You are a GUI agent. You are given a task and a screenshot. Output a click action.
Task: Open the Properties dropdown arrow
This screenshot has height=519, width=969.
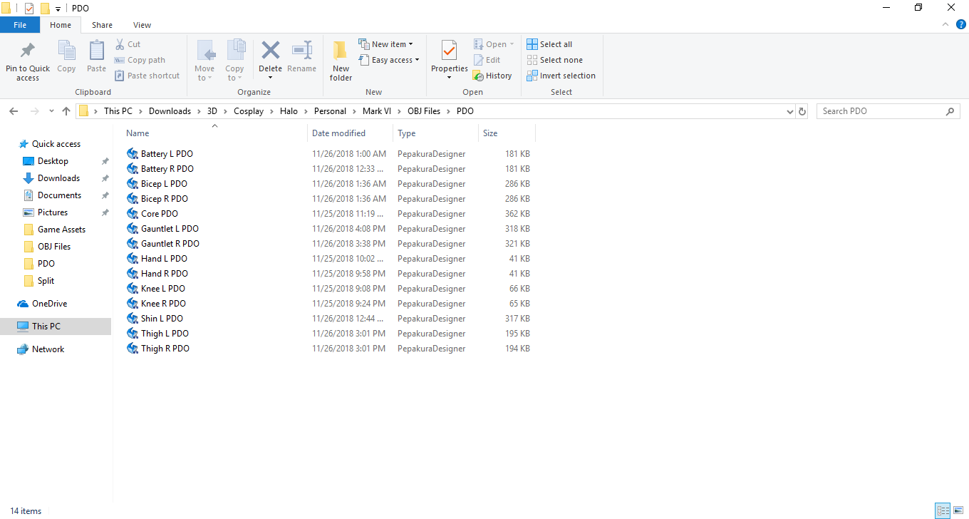pos(449,78)
